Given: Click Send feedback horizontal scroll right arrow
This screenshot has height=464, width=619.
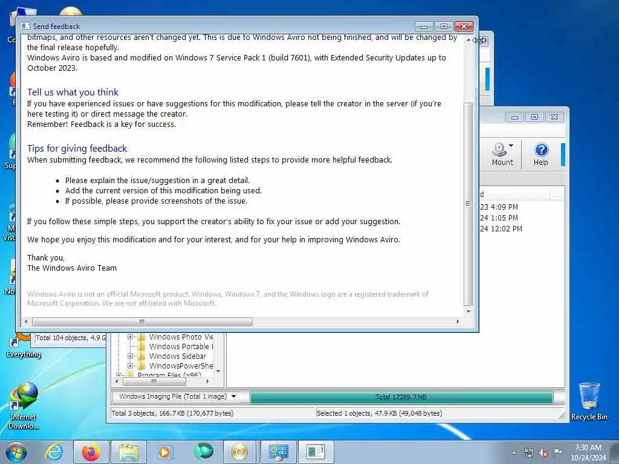Looking at the screenshot, I should coord(458,321).
